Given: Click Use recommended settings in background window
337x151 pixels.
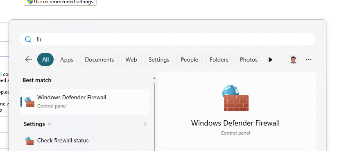Looking at the screenshot, I should click(60, 2).
